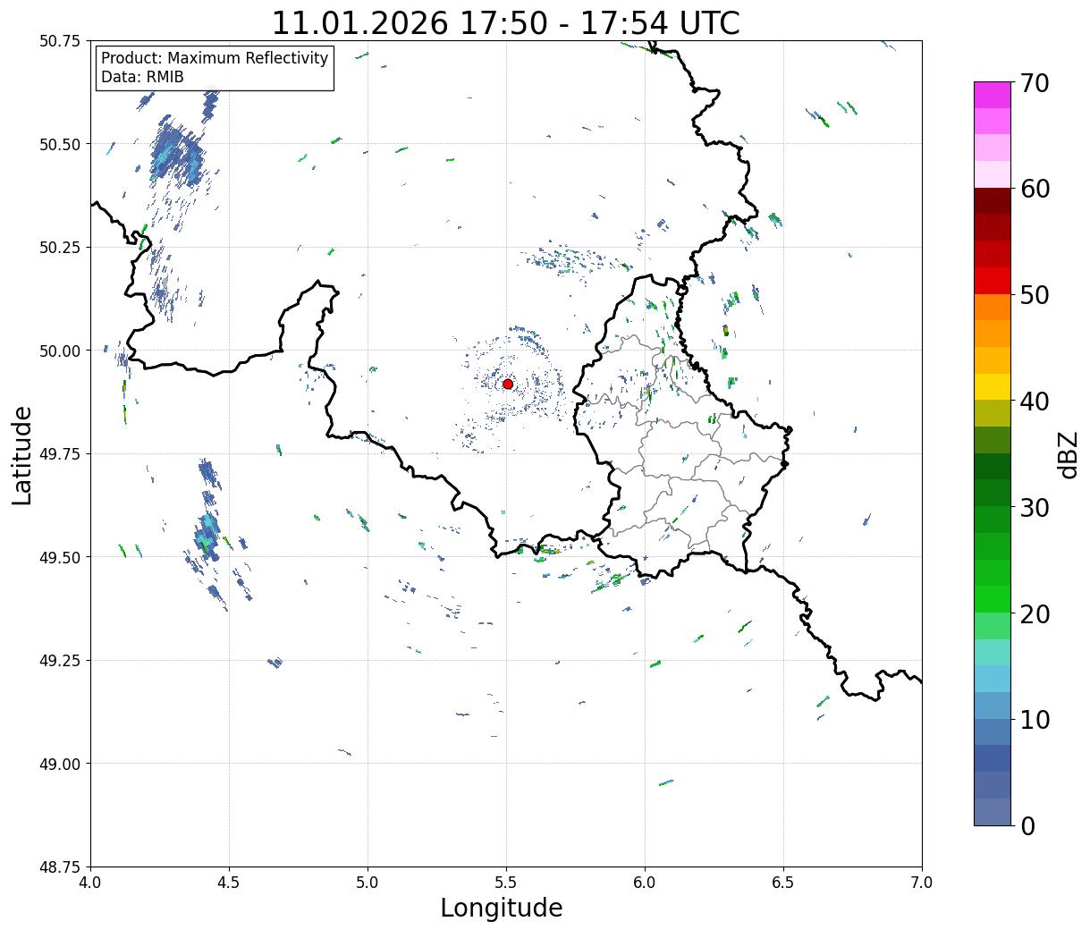Click the 4.0 longitude tick label
The width and height of the screenshot is (1090, 930).
(x=90, y=883)
